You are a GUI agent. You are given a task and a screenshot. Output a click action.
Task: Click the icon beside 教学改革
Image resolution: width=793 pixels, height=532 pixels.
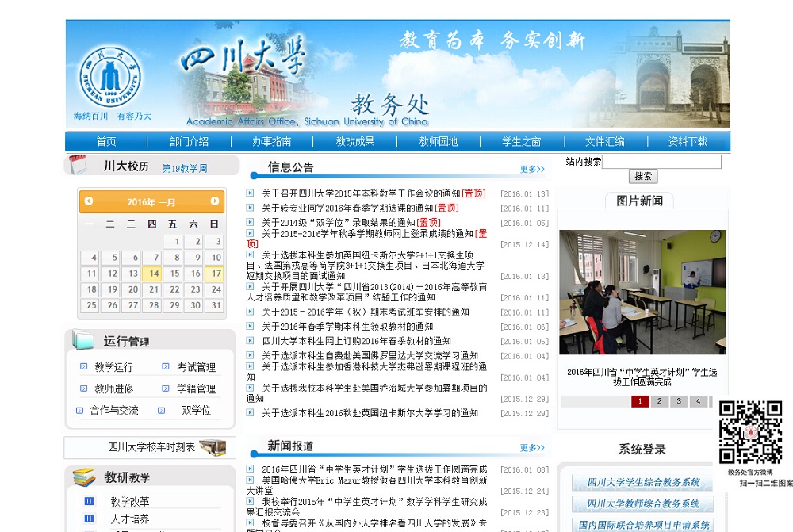point(89,501)
